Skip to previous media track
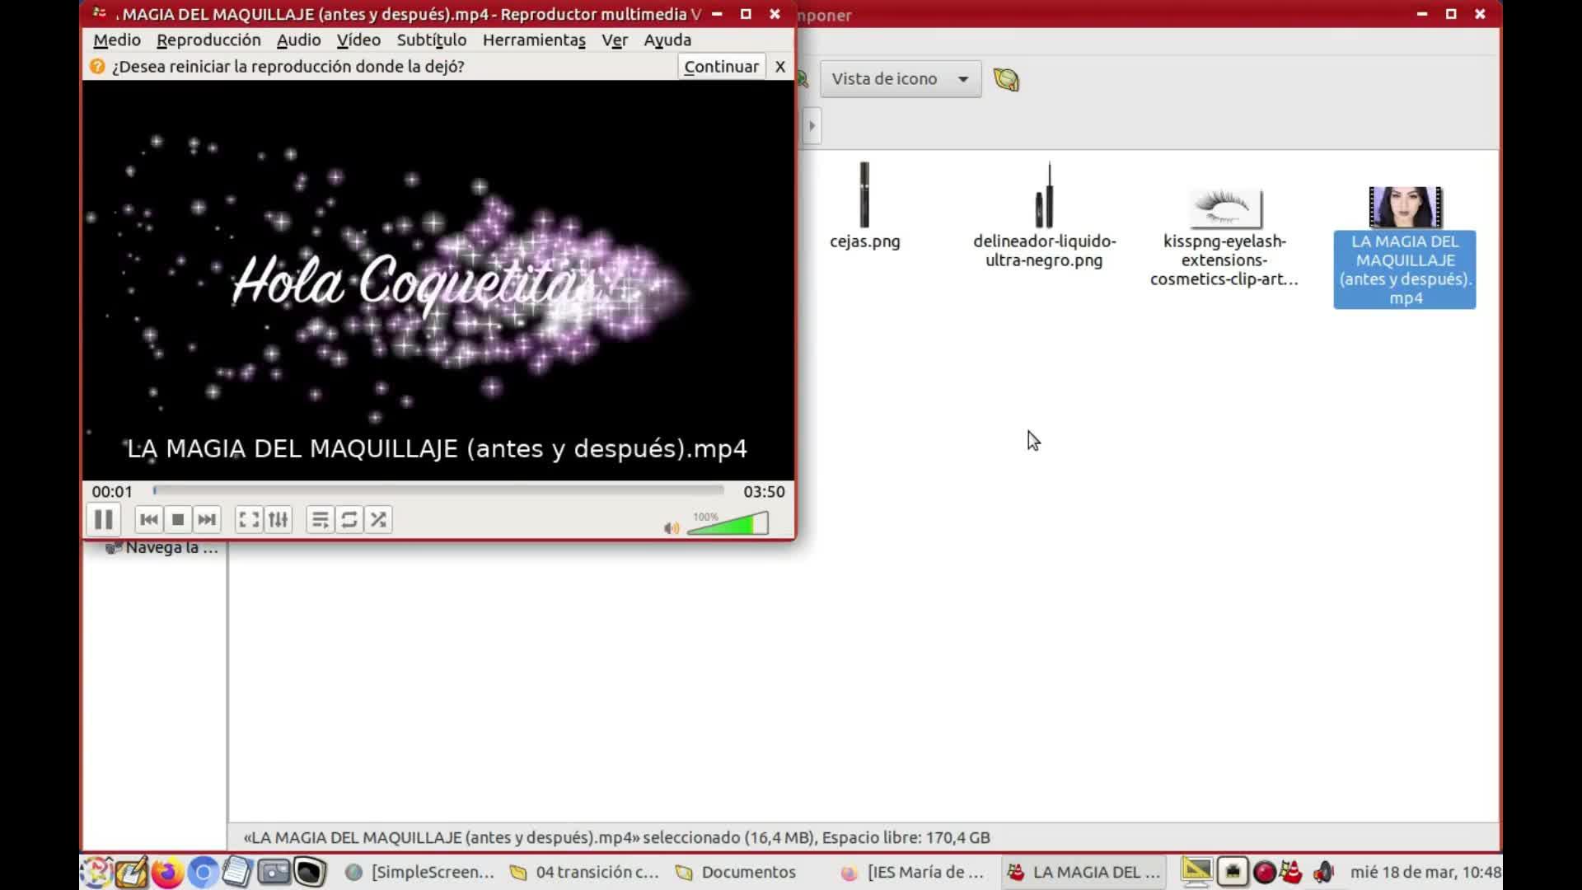Viewport: 1582px width, 890px height. pyautogui.click(x=148, y=520)
